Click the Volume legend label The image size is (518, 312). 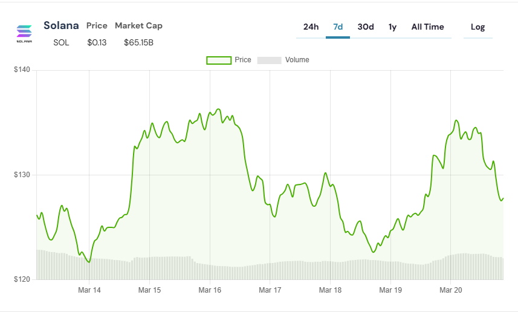pos(297,60)
